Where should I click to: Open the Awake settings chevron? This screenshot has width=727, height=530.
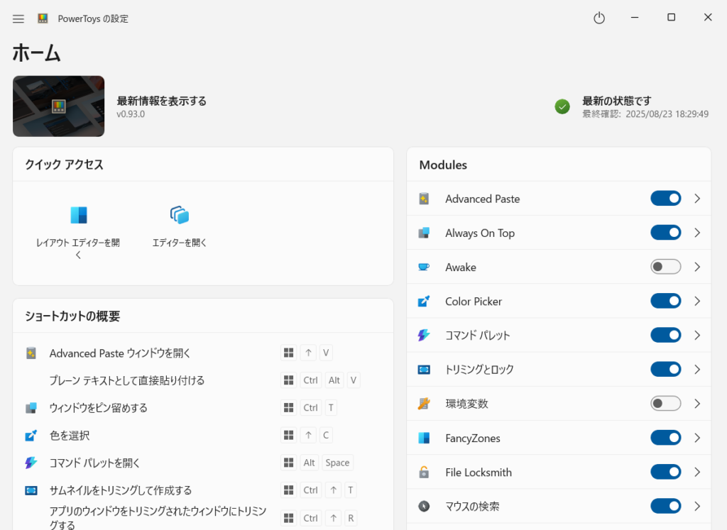697,267
